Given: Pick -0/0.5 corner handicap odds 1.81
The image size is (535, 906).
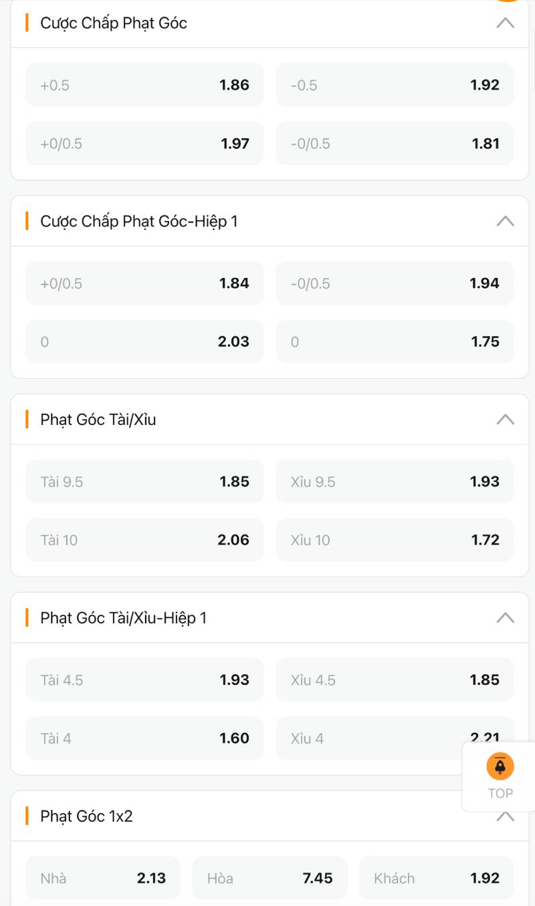Looking at the screenshot, I should click(x=395, y=144).
